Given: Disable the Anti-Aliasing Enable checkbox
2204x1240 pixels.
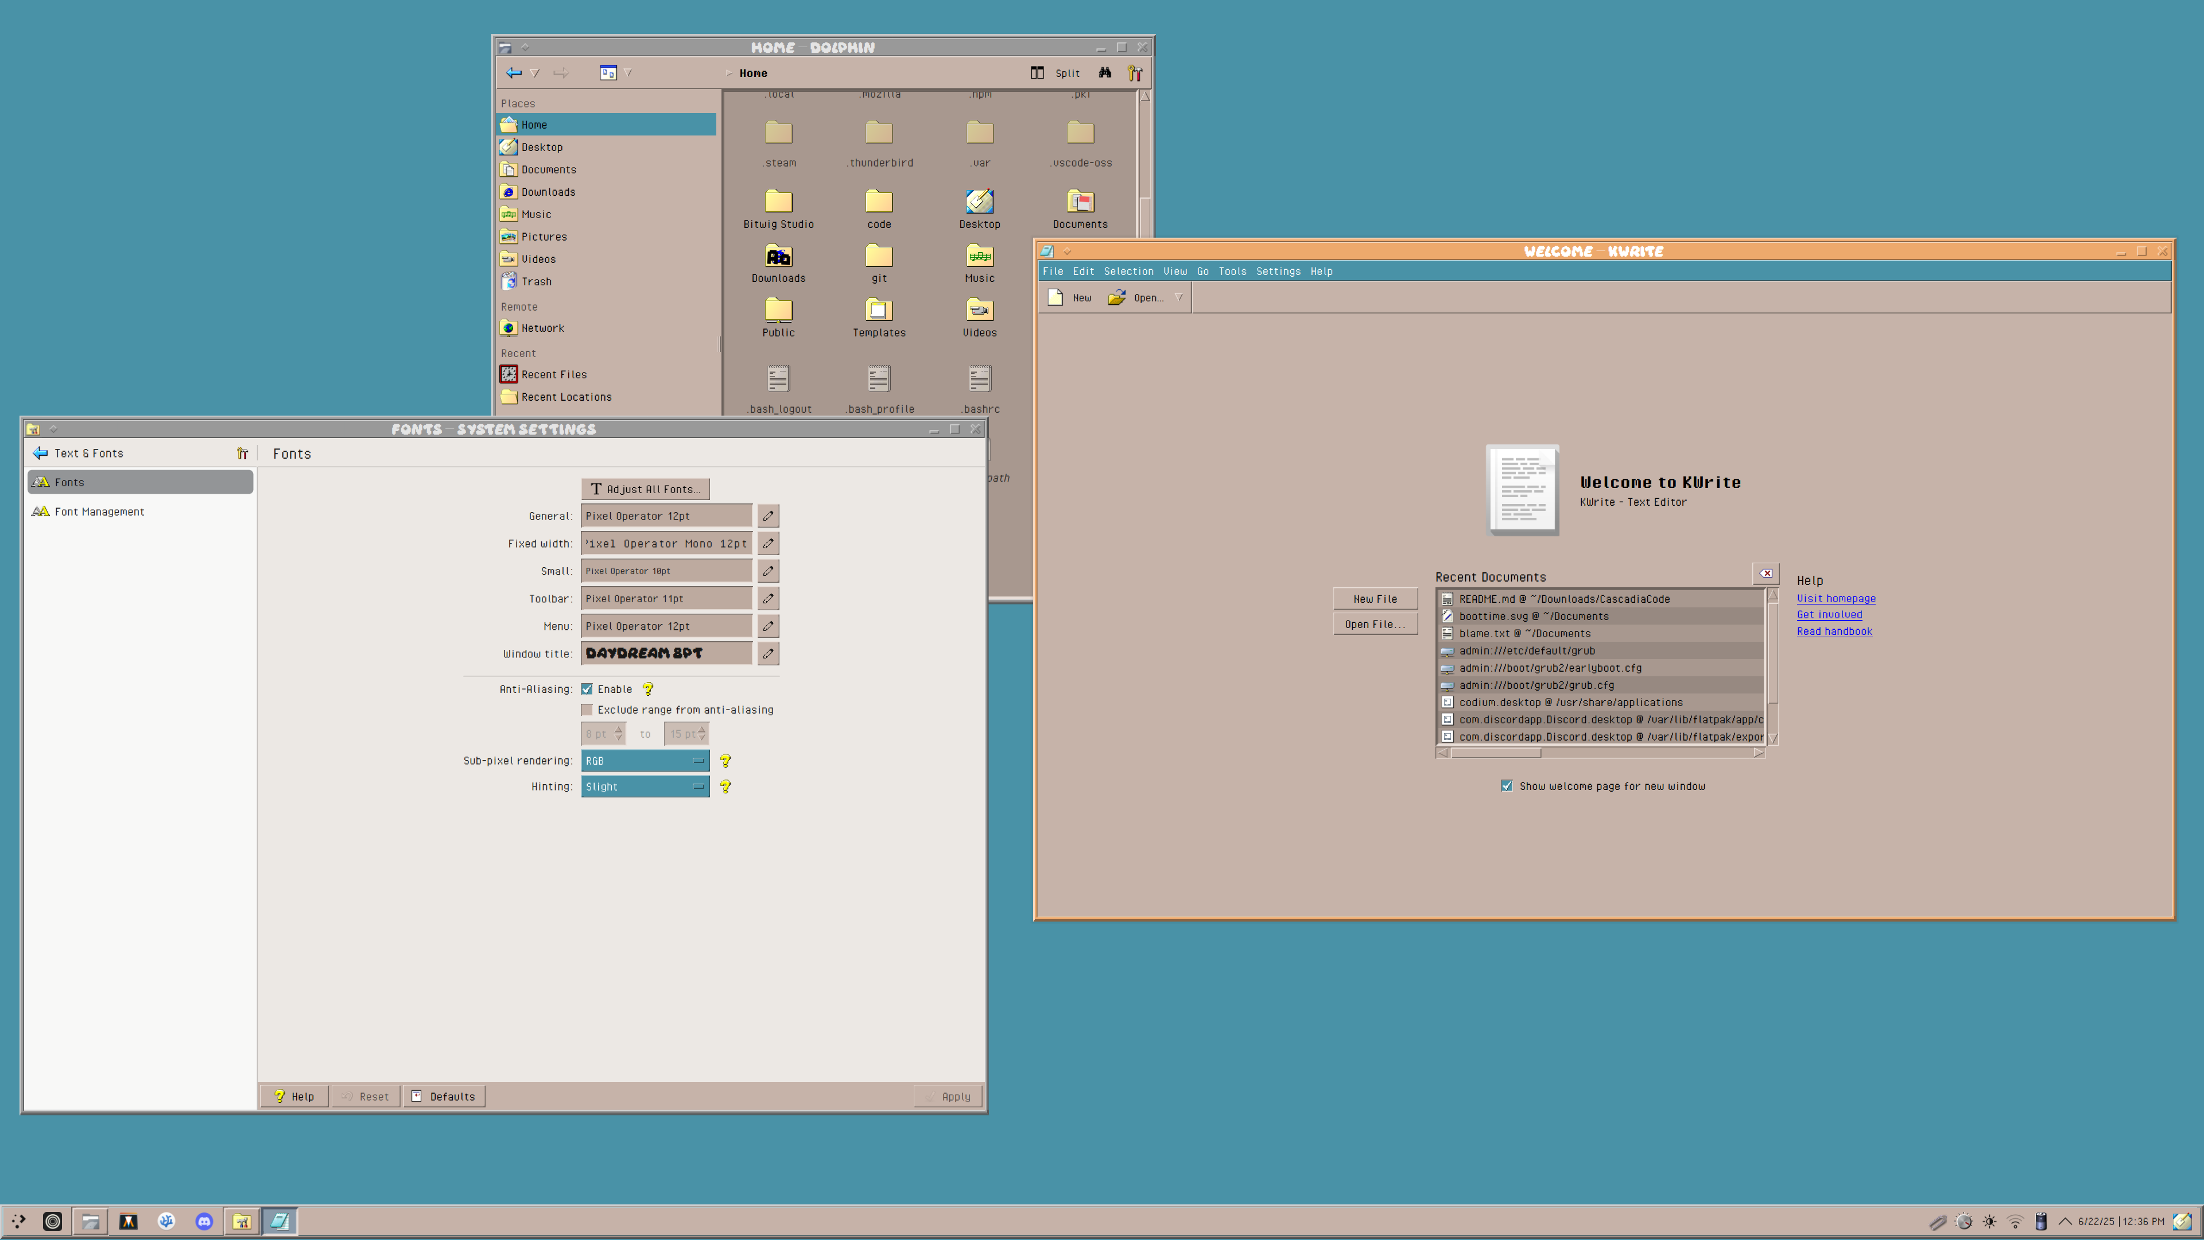Looking at the screenshot, I should pyautogui.click(x=587, y=689).
